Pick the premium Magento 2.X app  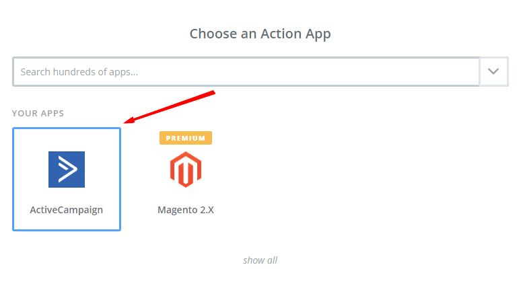(x=186, y=180)
